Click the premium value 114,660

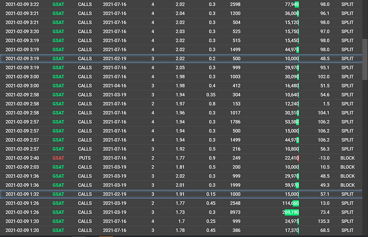(x=291, y=203)
